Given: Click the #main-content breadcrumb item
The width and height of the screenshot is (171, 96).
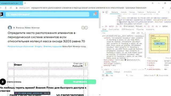Looking at the screenshot, I should pos(129,26).
